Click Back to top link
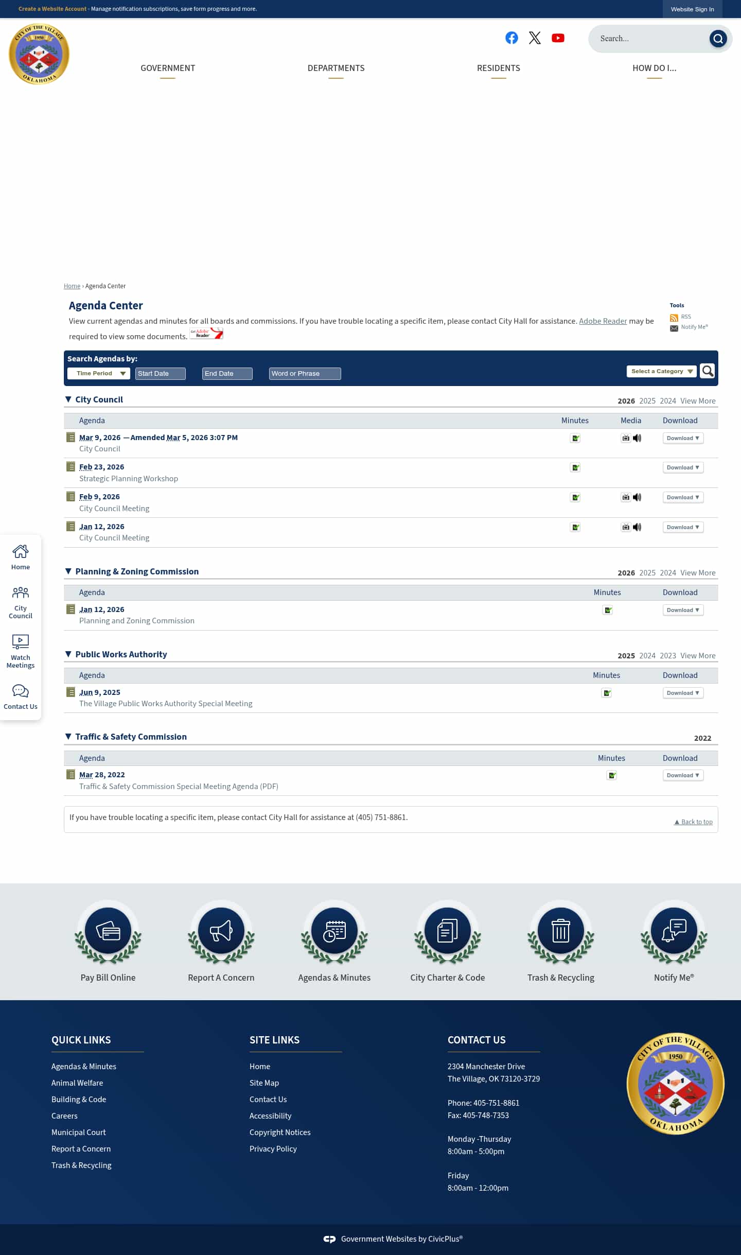741x1255 pixels. (x=694, y=822)
